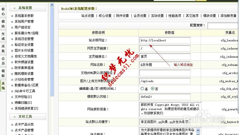Collapse the 支付工具 section header
The image size is (239, 135).
click(x=28, y=117)
